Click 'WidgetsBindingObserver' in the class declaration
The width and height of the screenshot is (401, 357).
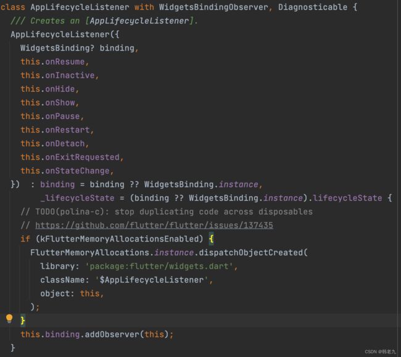coord(213,7)
